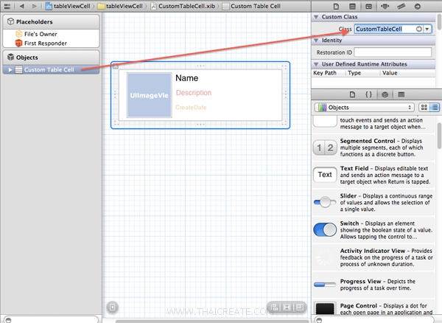The width and height of the screenshot is (442, 323).
Task: Select the Page Control library icon
Action: [x=325, y=308]
